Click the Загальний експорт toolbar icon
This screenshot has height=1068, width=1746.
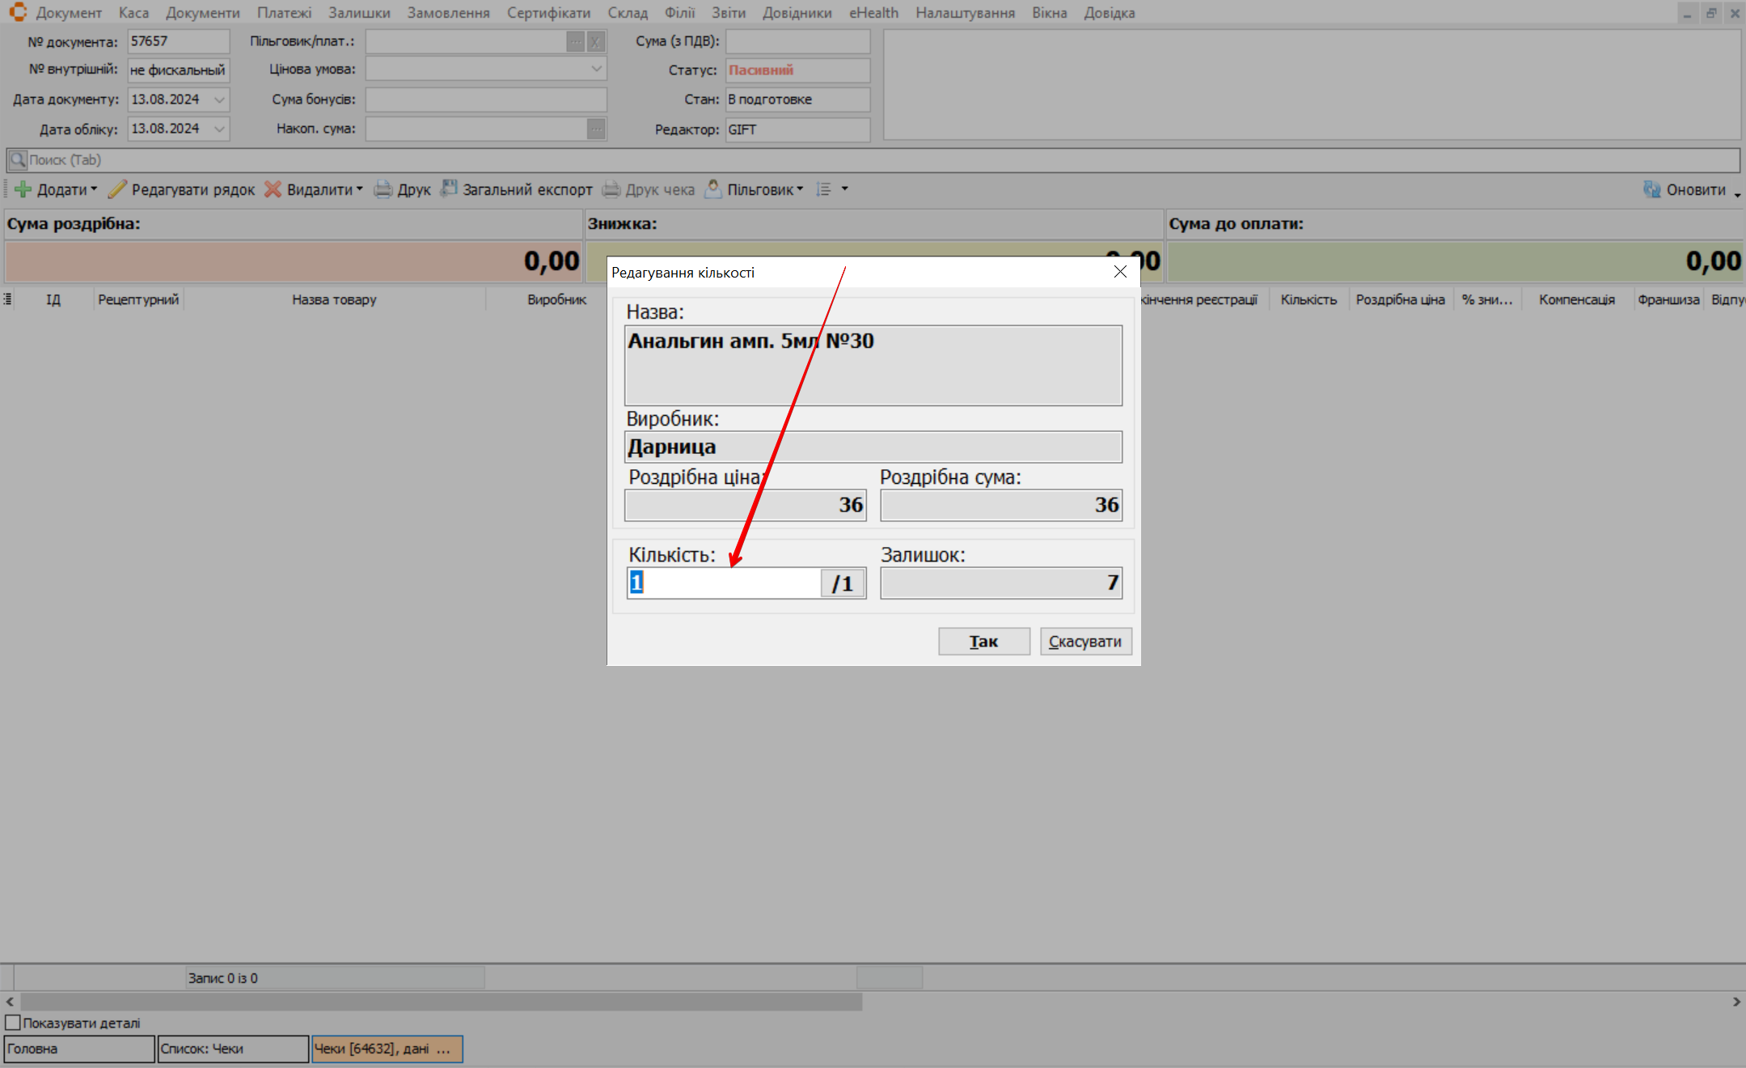pyautogui.click(x=449, y=189)
